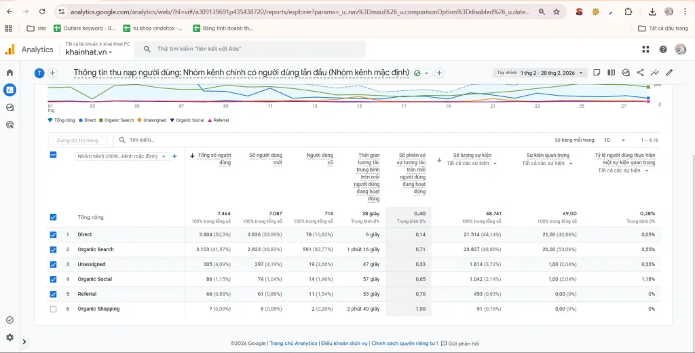Open Bảng tính doanh thu bookmark
The image size is (695, 353).
(x=223, y=29)
